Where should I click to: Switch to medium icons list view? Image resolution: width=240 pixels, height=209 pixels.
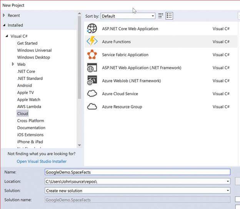click(169, 16)
